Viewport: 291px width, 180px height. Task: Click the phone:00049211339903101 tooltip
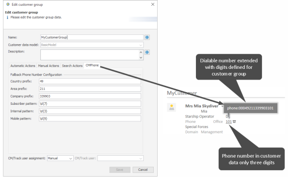point(250,108)
